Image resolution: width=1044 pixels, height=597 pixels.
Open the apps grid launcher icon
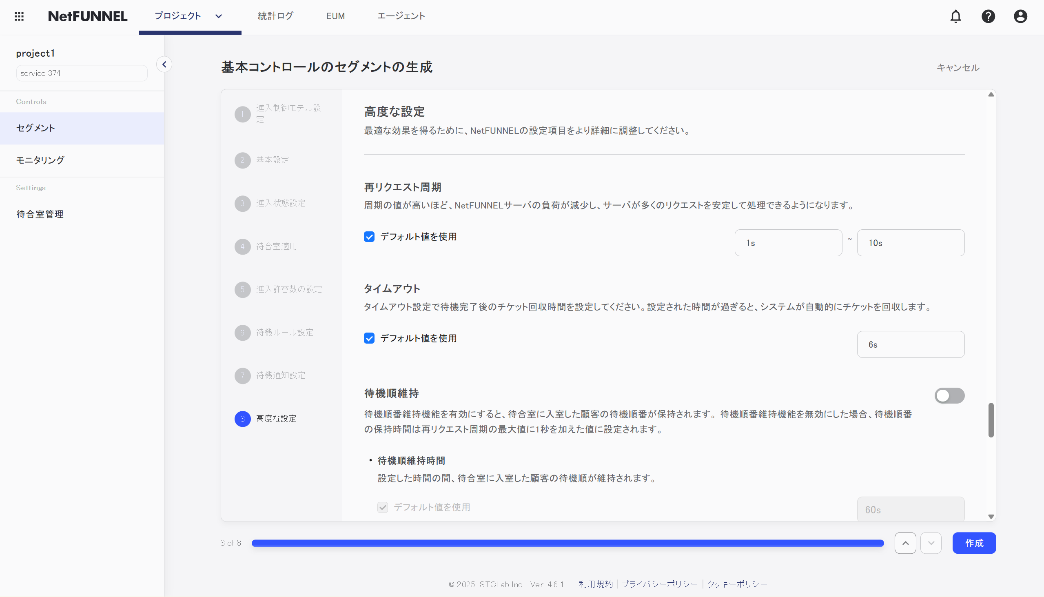[x=19, y=16]
